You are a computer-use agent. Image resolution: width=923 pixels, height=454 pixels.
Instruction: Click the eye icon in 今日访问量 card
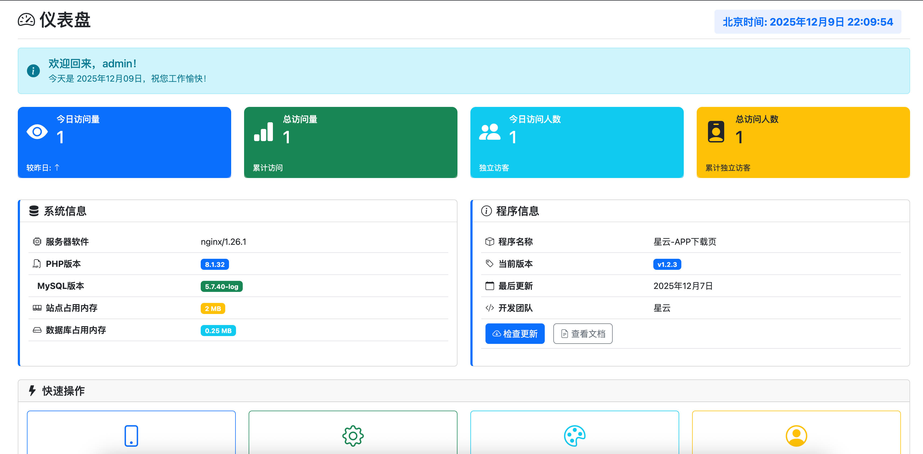click(37, 132)
